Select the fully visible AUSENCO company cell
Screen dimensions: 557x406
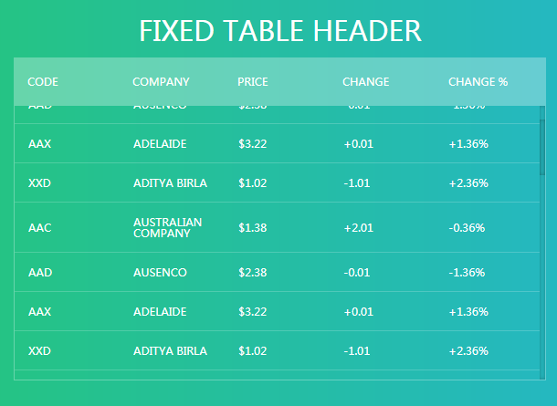[x=160, y=272]
